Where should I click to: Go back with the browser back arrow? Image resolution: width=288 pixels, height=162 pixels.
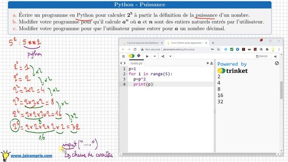(123, 49)
